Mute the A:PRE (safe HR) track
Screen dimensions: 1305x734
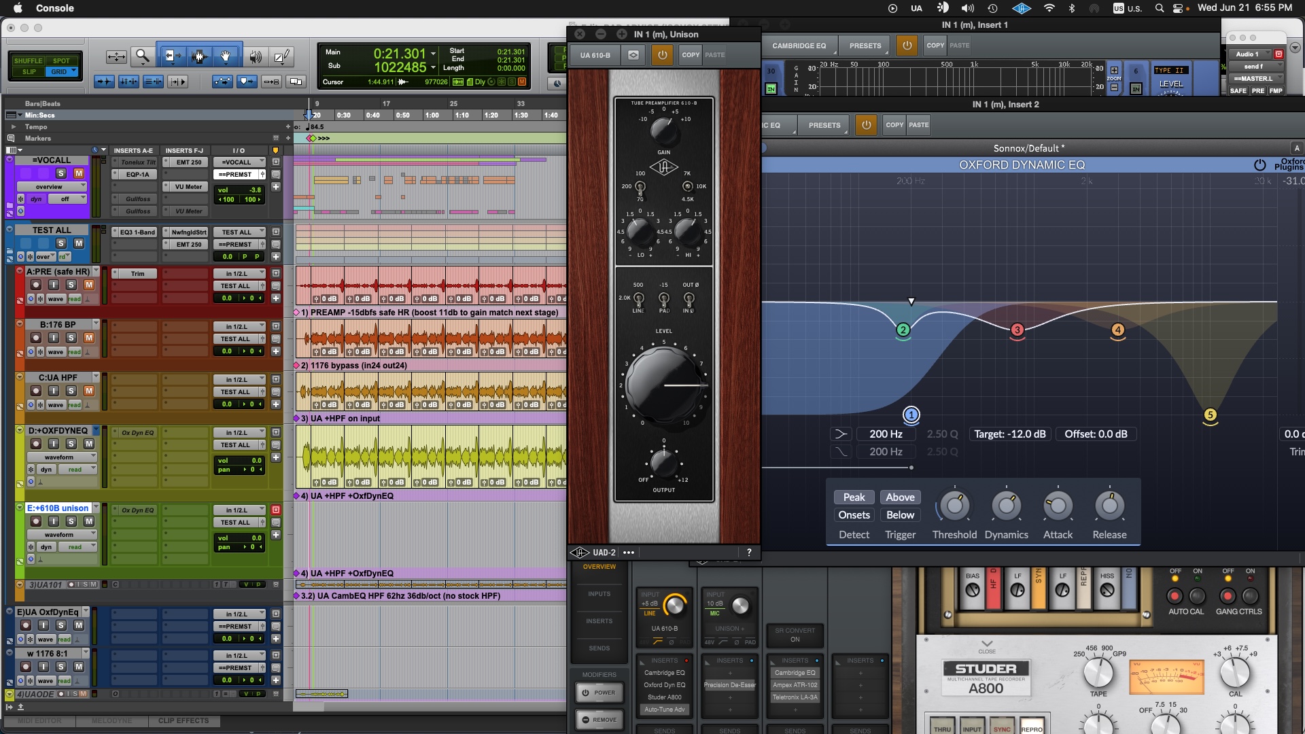tap(88, 285)
